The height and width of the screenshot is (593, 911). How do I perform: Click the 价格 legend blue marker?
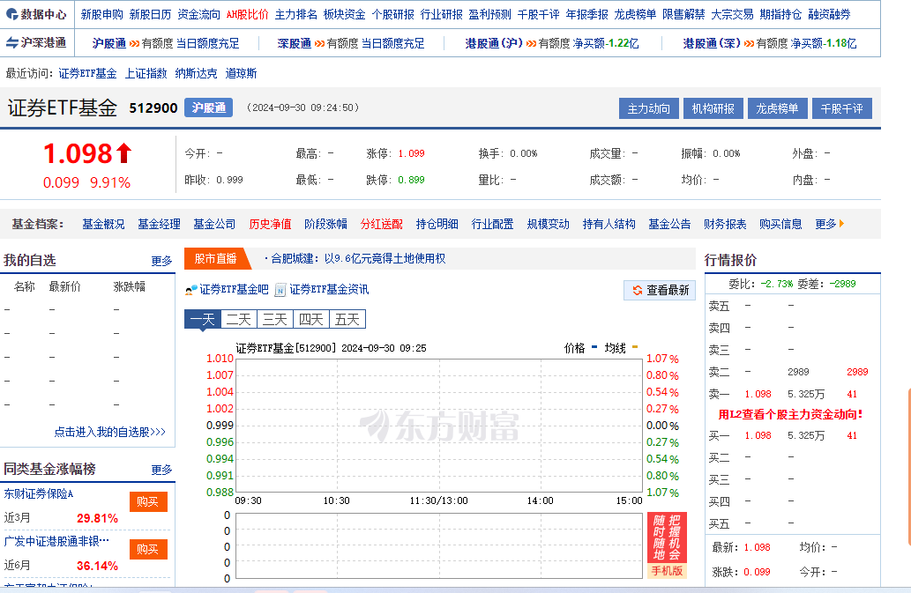(x=594, y=347)
